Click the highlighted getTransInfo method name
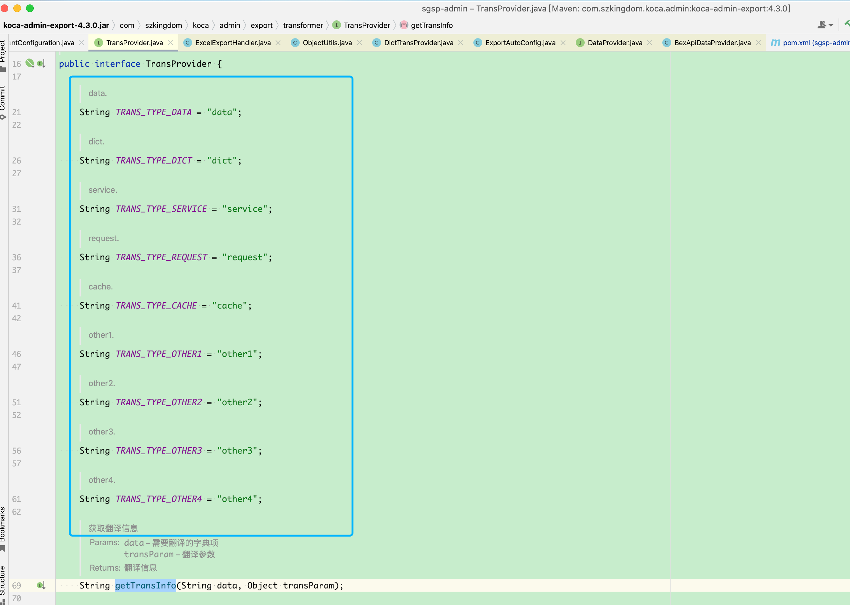Screen dimensions: 850x605 coord(145,585)
